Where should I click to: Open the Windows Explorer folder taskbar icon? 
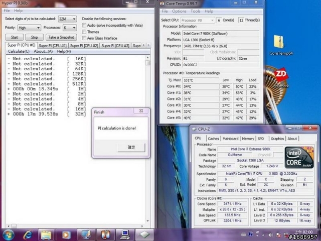click(46, 235)
